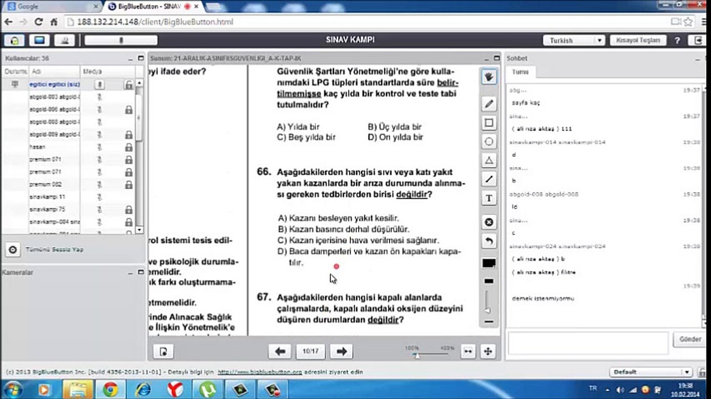This screenshot has height=399, width=711.
Task: Open the slide selector showing 10/17
Action: (x=311, y=351)
